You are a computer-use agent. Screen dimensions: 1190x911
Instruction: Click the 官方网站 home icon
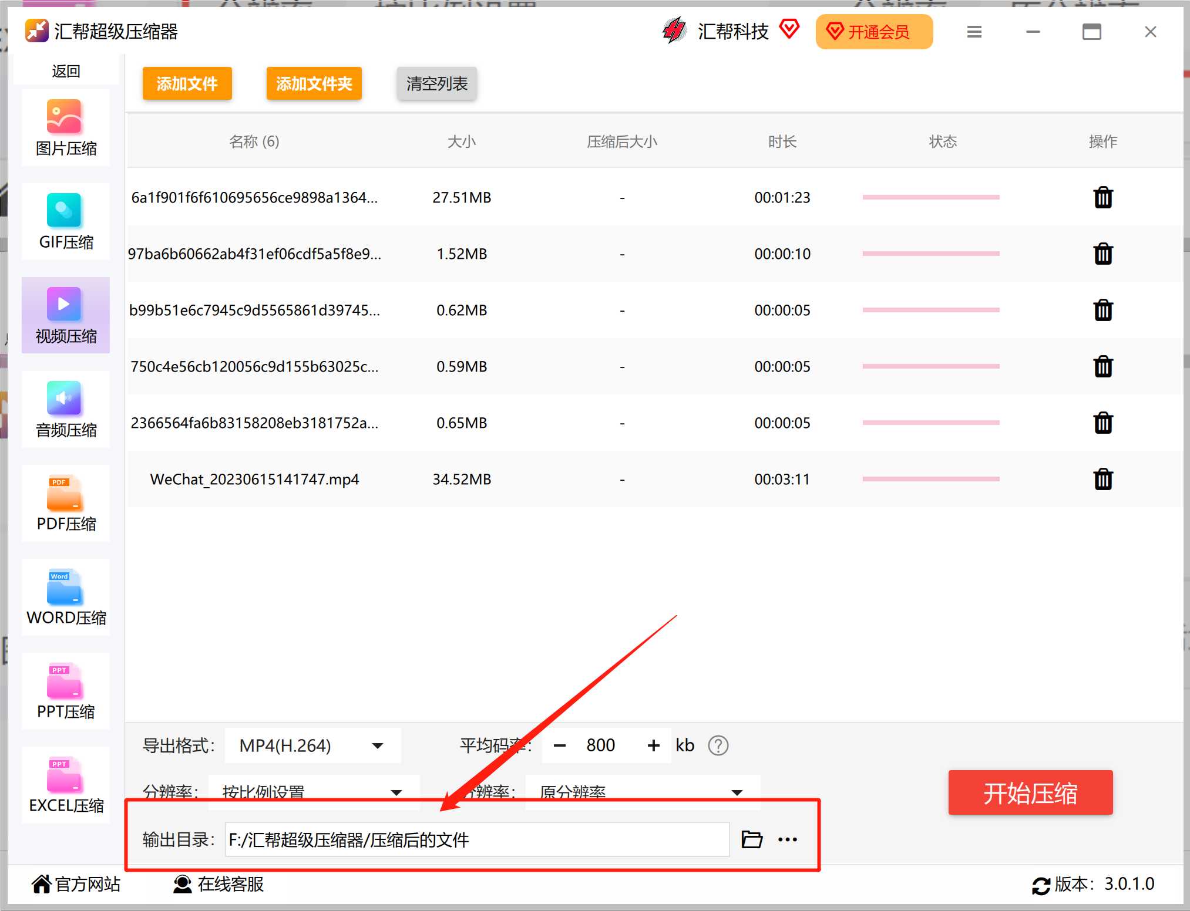tap(41, 883)
